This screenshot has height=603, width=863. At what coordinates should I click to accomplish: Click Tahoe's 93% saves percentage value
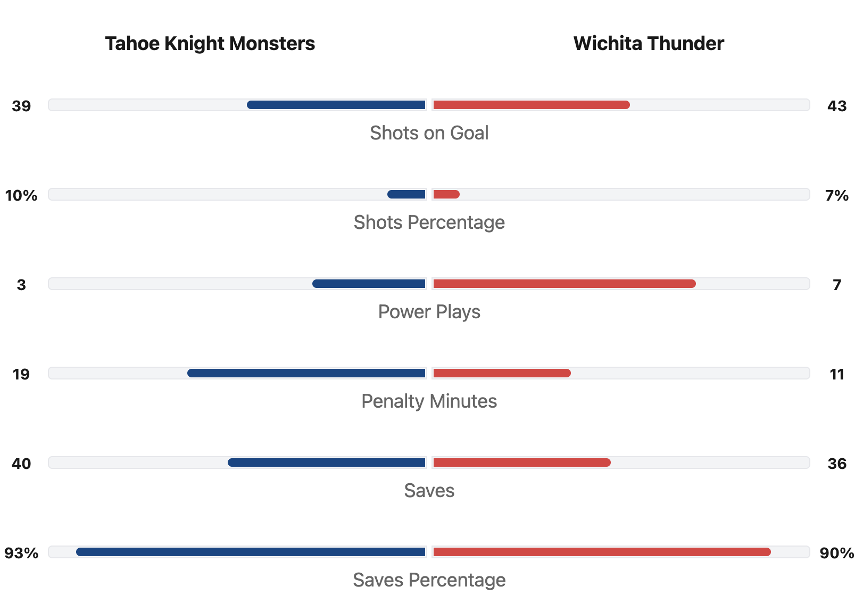21,553
